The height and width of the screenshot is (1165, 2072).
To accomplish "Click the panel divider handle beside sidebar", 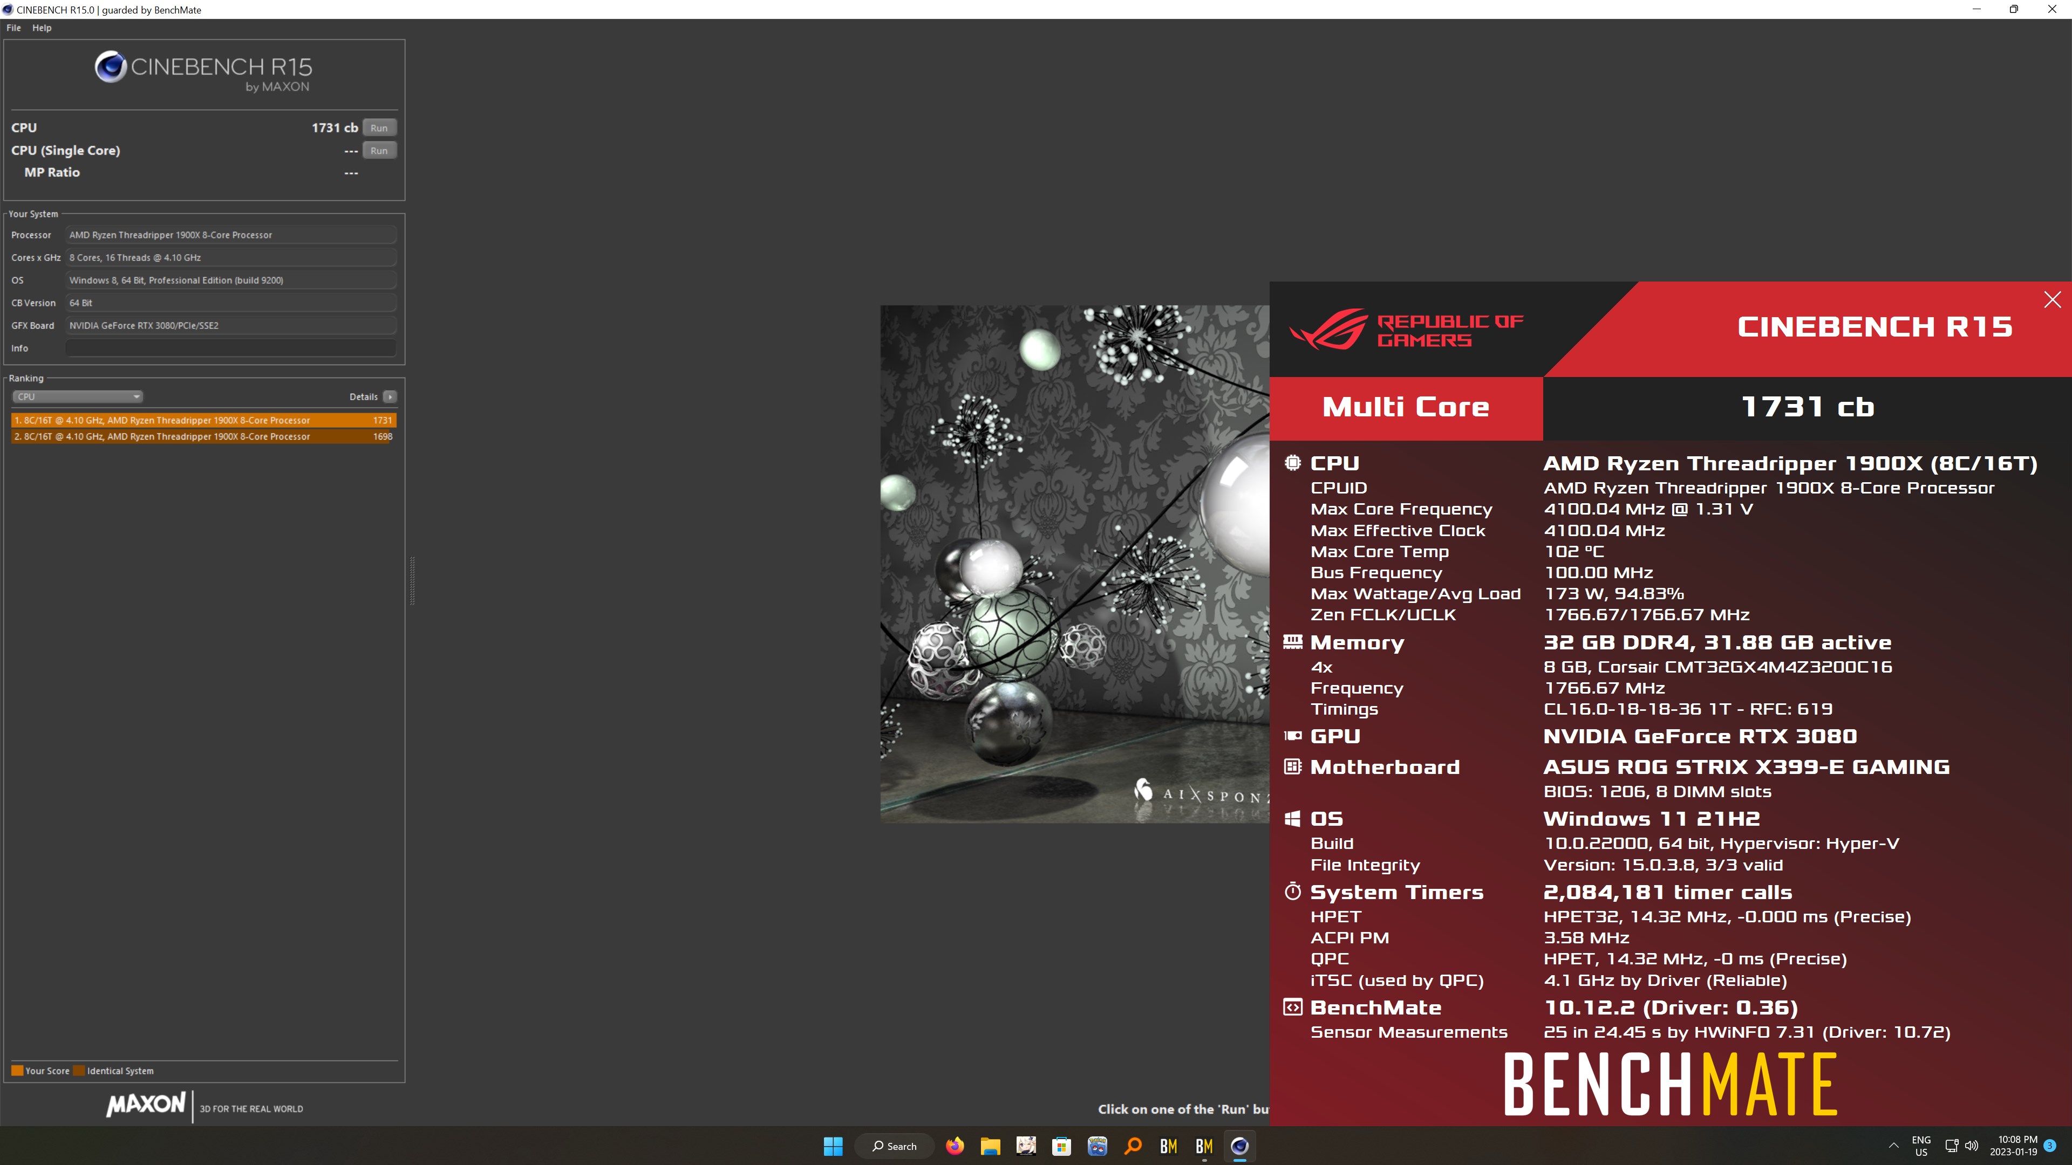I will click(x=413, y=580).
